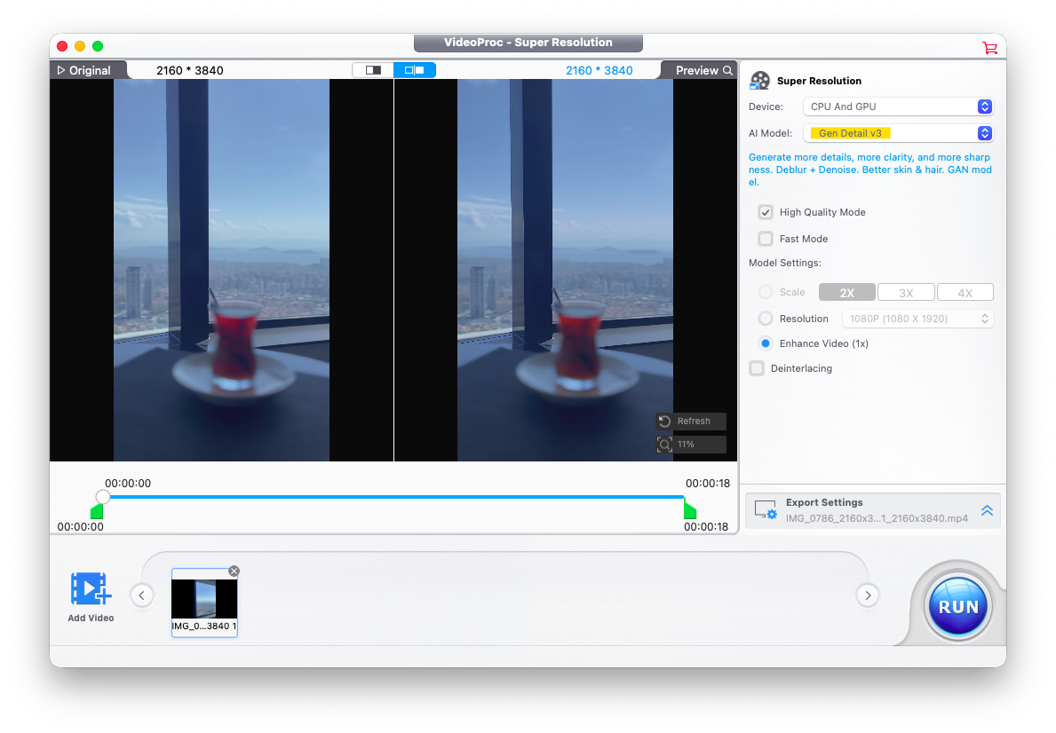Viewport: 1056px width, 733px height.
Task: Select the single-pane view mode icon
Action: (x=373, y=70)
